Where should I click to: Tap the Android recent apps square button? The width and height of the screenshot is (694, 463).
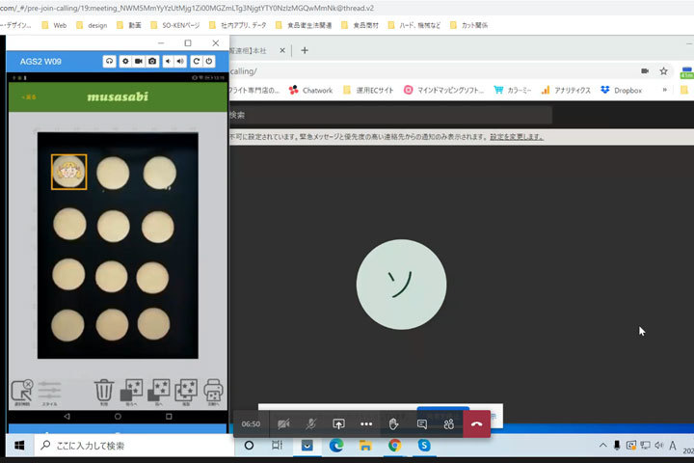point(169,417)
